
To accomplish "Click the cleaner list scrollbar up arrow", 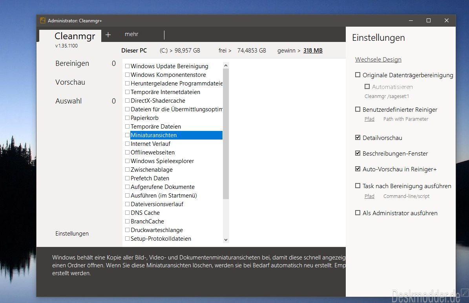I will click(226, 65).
